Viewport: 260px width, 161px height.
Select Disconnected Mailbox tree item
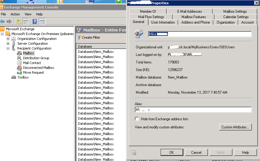[x=38, y=68]
